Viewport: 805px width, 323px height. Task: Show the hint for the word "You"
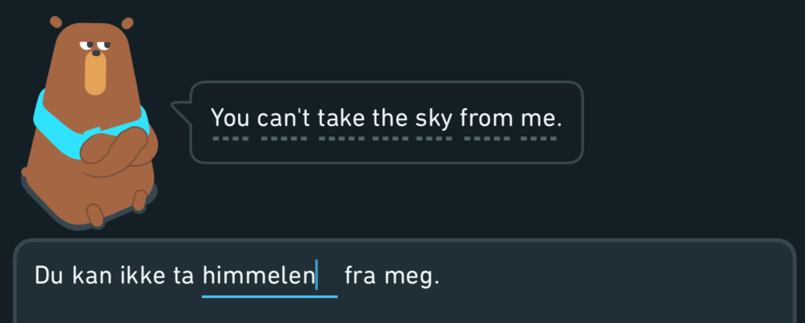tap(230, 119)
